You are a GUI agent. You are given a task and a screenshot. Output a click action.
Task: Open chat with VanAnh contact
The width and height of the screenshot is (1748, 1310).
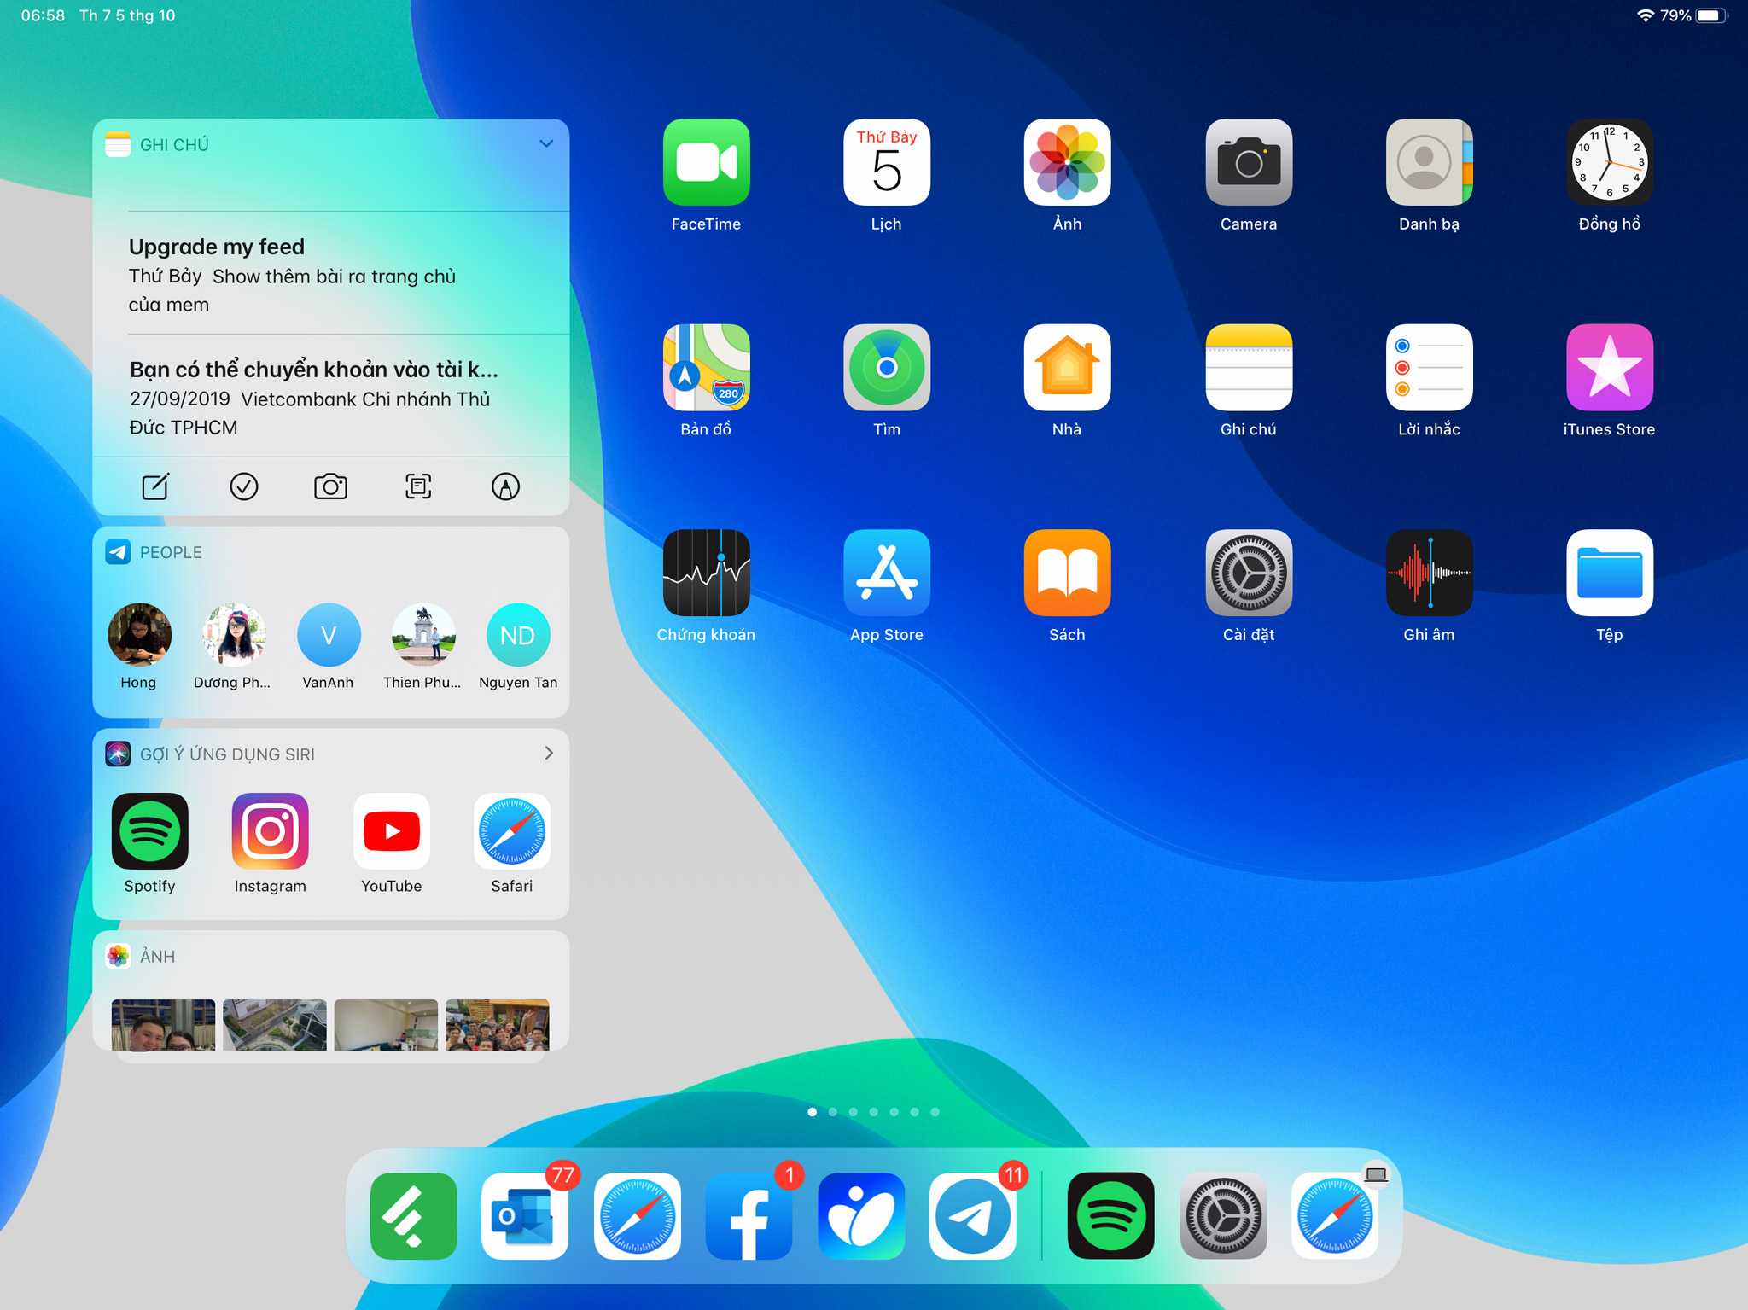tap(328, 646)
